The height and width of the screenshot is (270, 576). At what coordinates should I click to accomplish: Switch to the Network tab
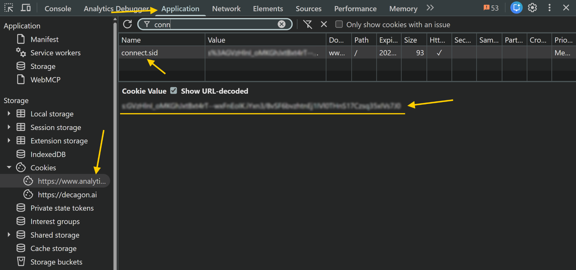226,9
